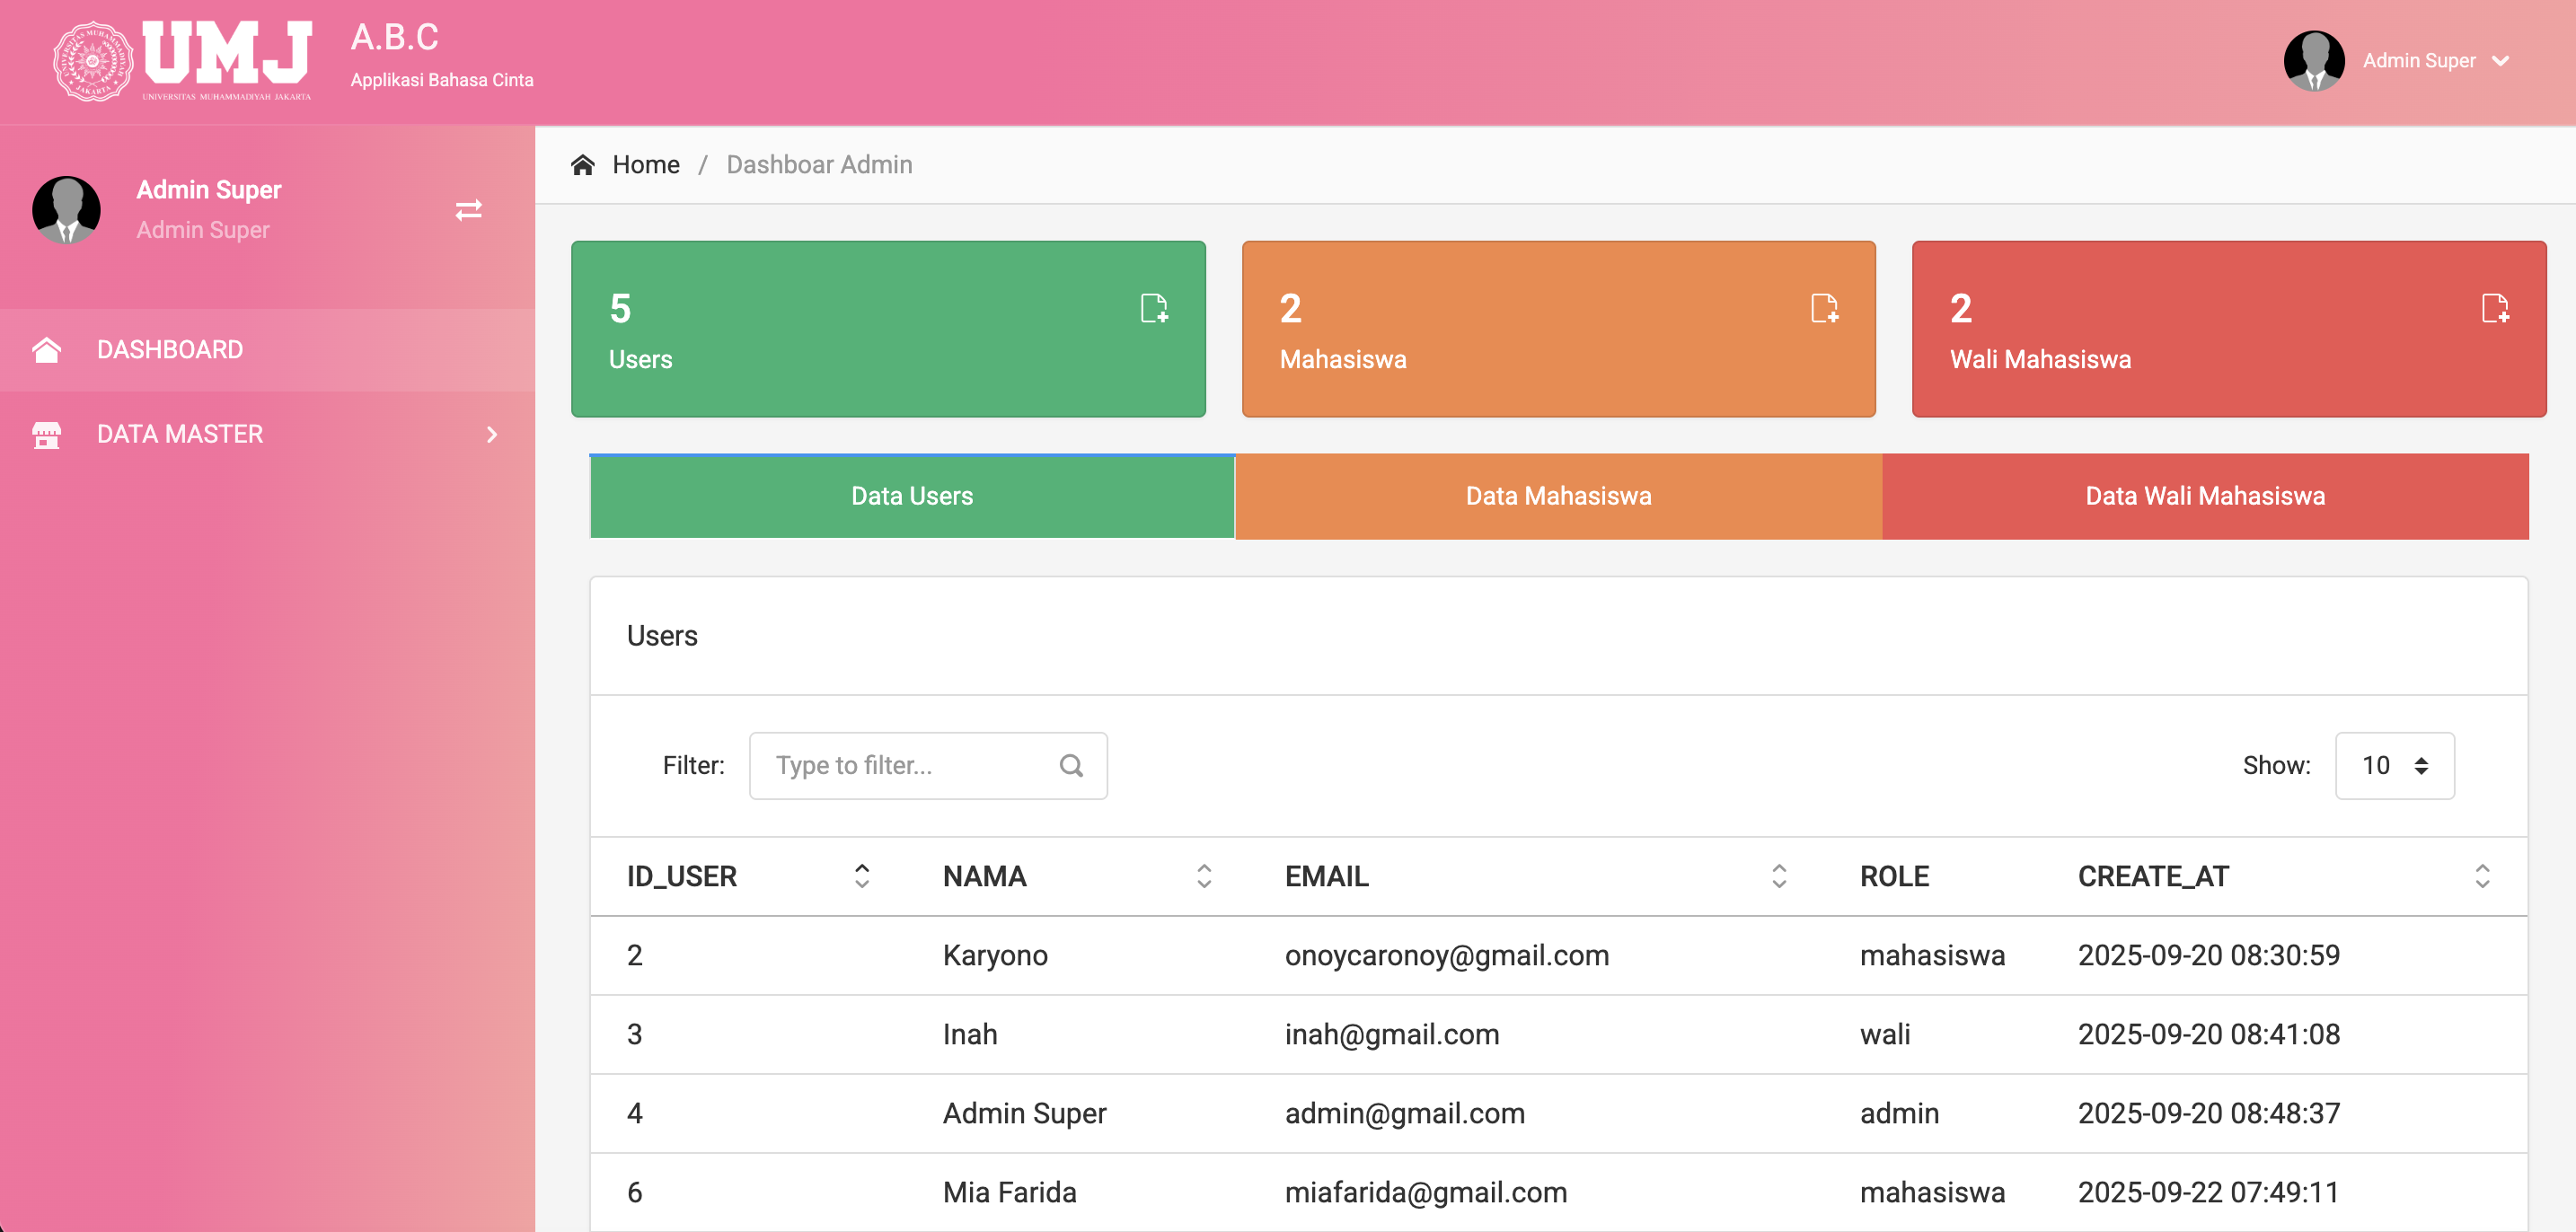Click the home icon in the breadcrumb
2576x1232 pixels.
point(584,164)
